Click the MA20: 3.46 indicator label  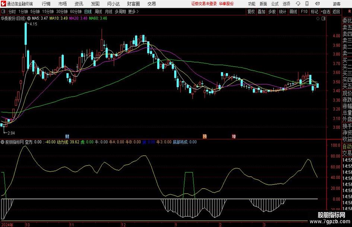tap(78, 18)
